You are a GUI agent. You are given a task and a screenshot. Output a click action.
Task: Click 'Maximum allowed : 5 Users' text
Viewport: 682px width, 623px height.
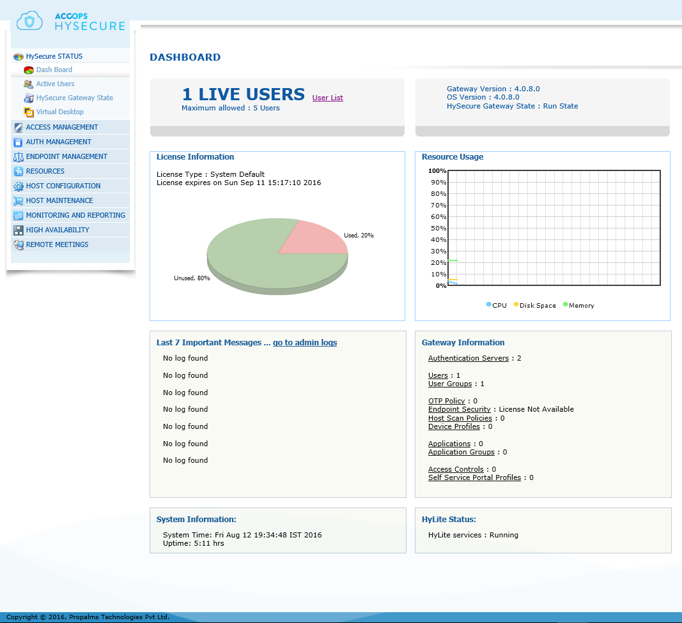(x=231, y=108)
